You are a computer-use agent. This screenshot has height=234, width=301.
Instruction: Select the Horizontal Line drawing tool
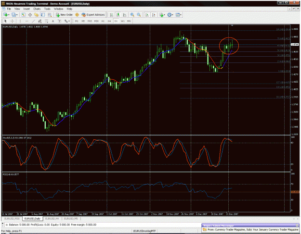(x=27, y=21)
